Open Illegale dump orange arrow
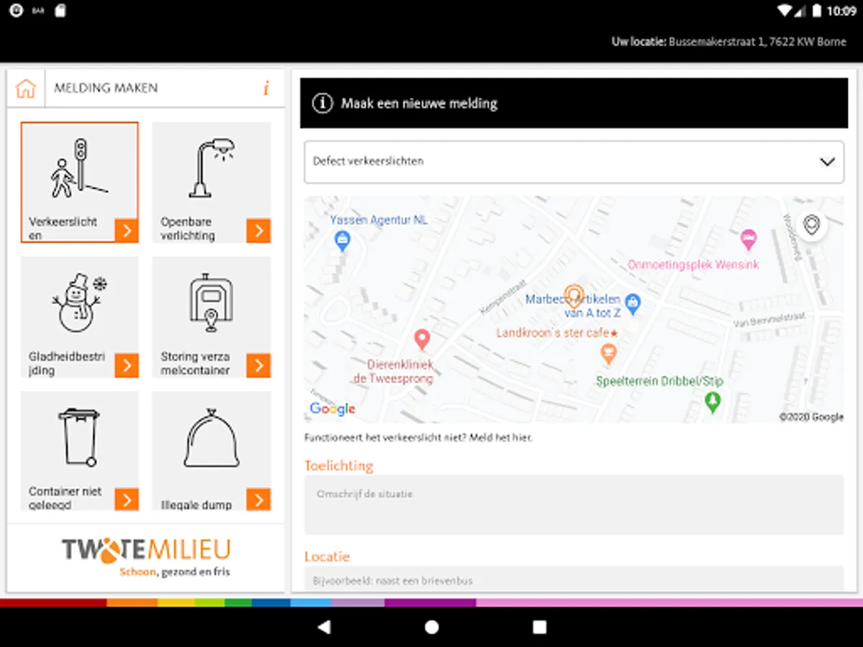This screenshot has width=863, height=647. (258, 500)
